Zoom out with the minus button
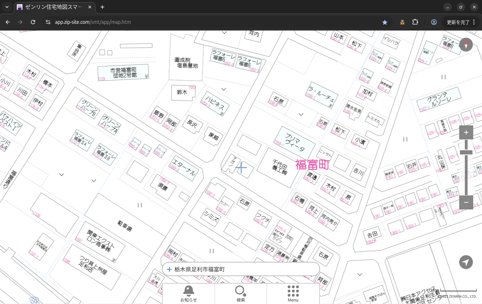482x304 pixels. click(466, 202)
